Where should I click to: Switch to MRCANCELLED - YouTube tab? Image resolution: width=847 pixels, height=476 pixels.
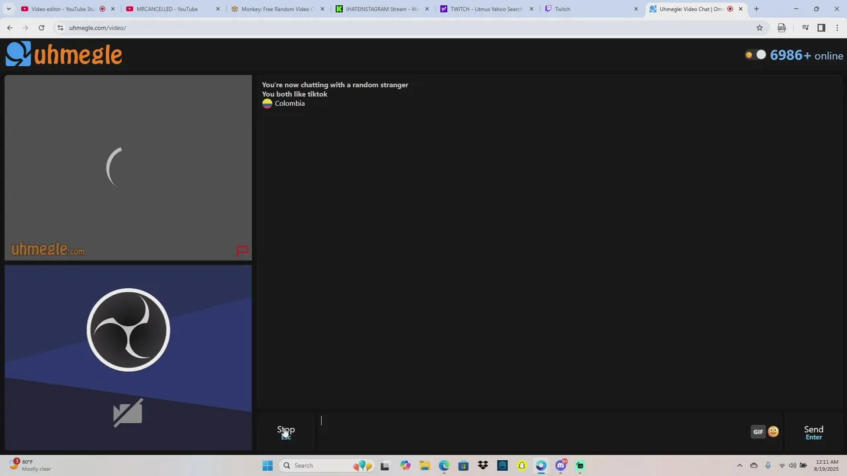(167, 9)
